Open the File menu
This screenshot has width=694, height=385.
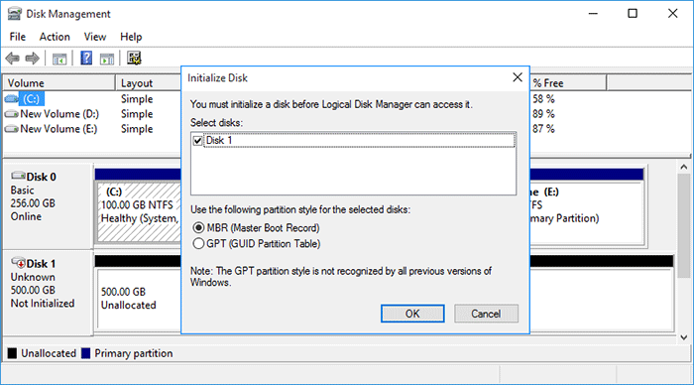click(x=18, y=37)
